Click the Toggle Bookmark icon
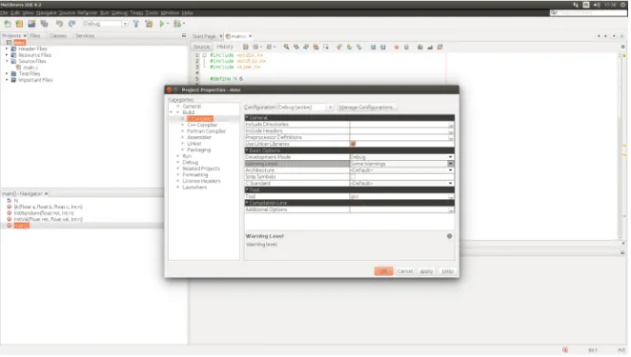 359,47
